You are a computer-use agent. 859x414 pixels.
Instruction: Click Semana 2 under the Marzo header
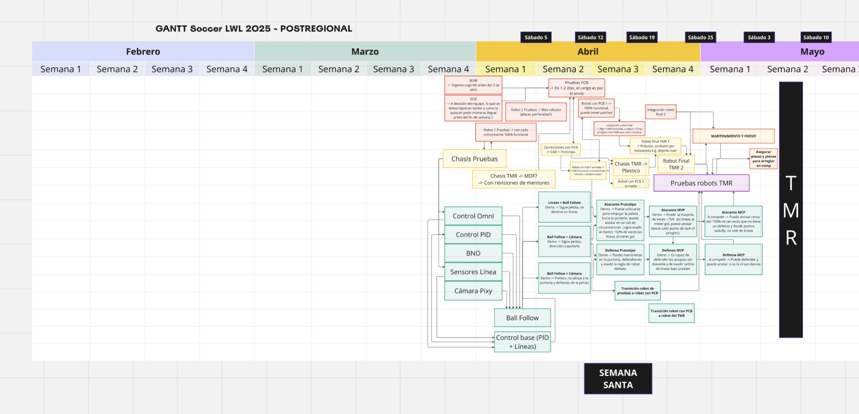[339, 69]
